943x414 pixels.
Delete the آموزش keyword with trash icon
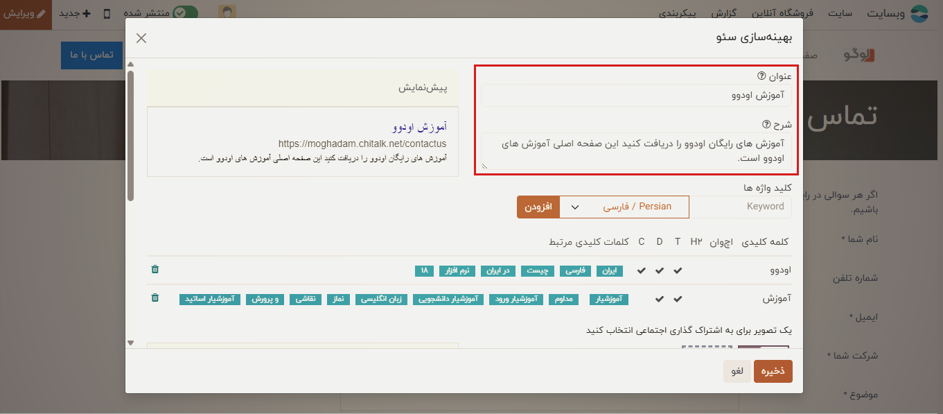(155, 297)
